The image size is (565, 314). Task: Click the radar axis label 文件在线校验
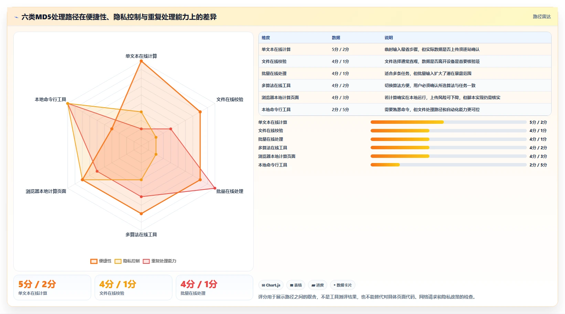pos(230,99)
